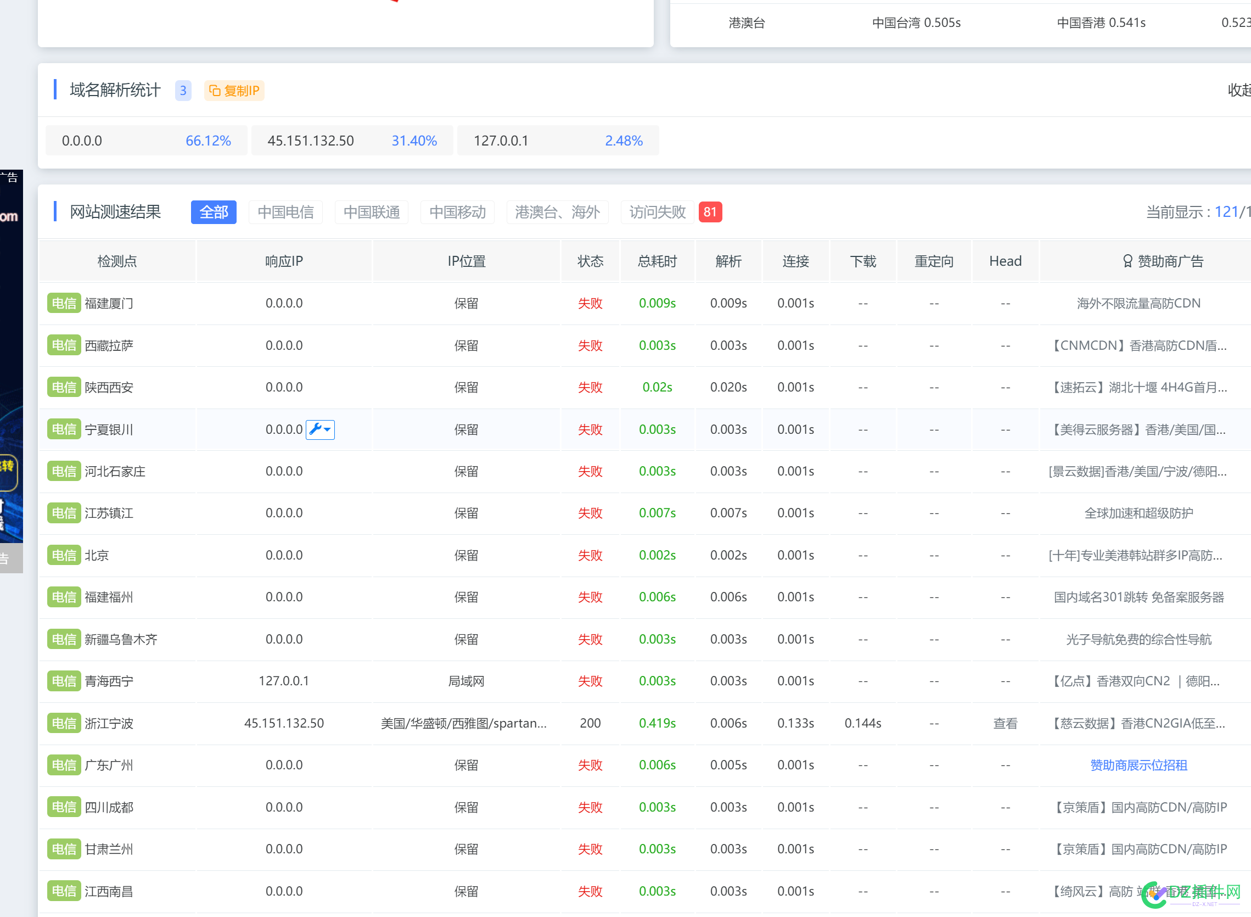Open 【慈云数据】香港CN2GIA ad link
This screenshot has height=917, width=1251.
tap(1138, 723)
